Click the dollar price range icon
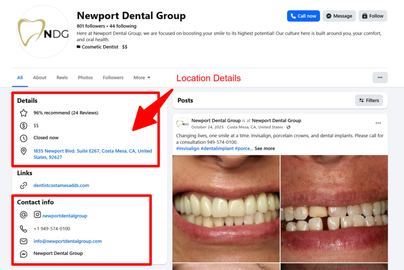 coord(23,126)
